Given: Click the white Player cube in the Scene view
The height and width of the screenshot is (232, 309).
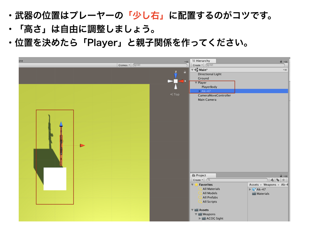Looking at the screenshot, I should (x=55, y=179).
